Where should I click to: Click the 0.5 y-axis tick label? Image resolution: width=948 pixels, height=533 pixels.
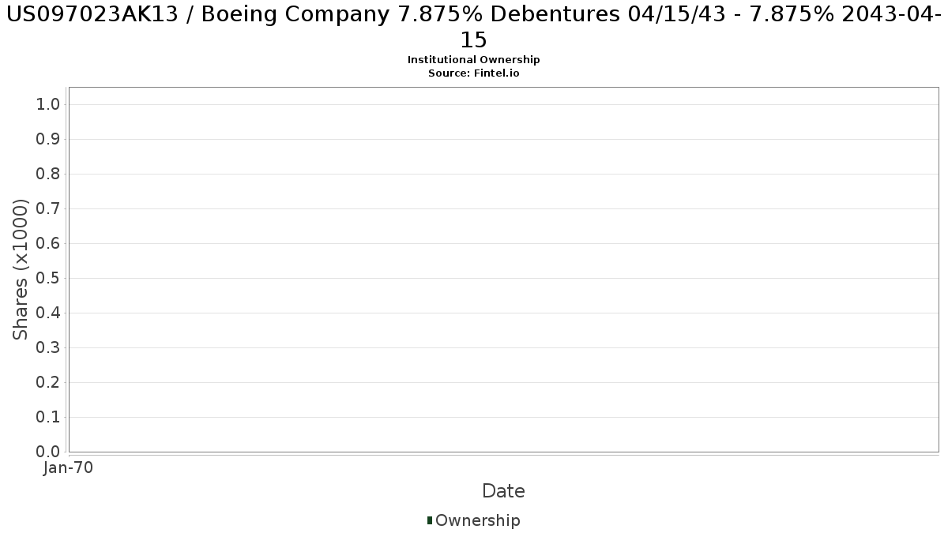[x=49, y=279]
